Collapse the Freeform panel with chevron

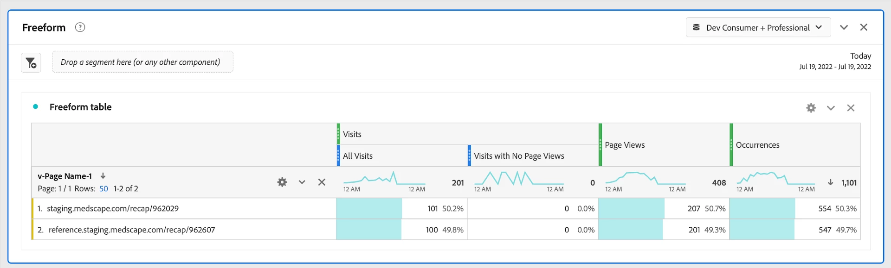tap(844, 27)
